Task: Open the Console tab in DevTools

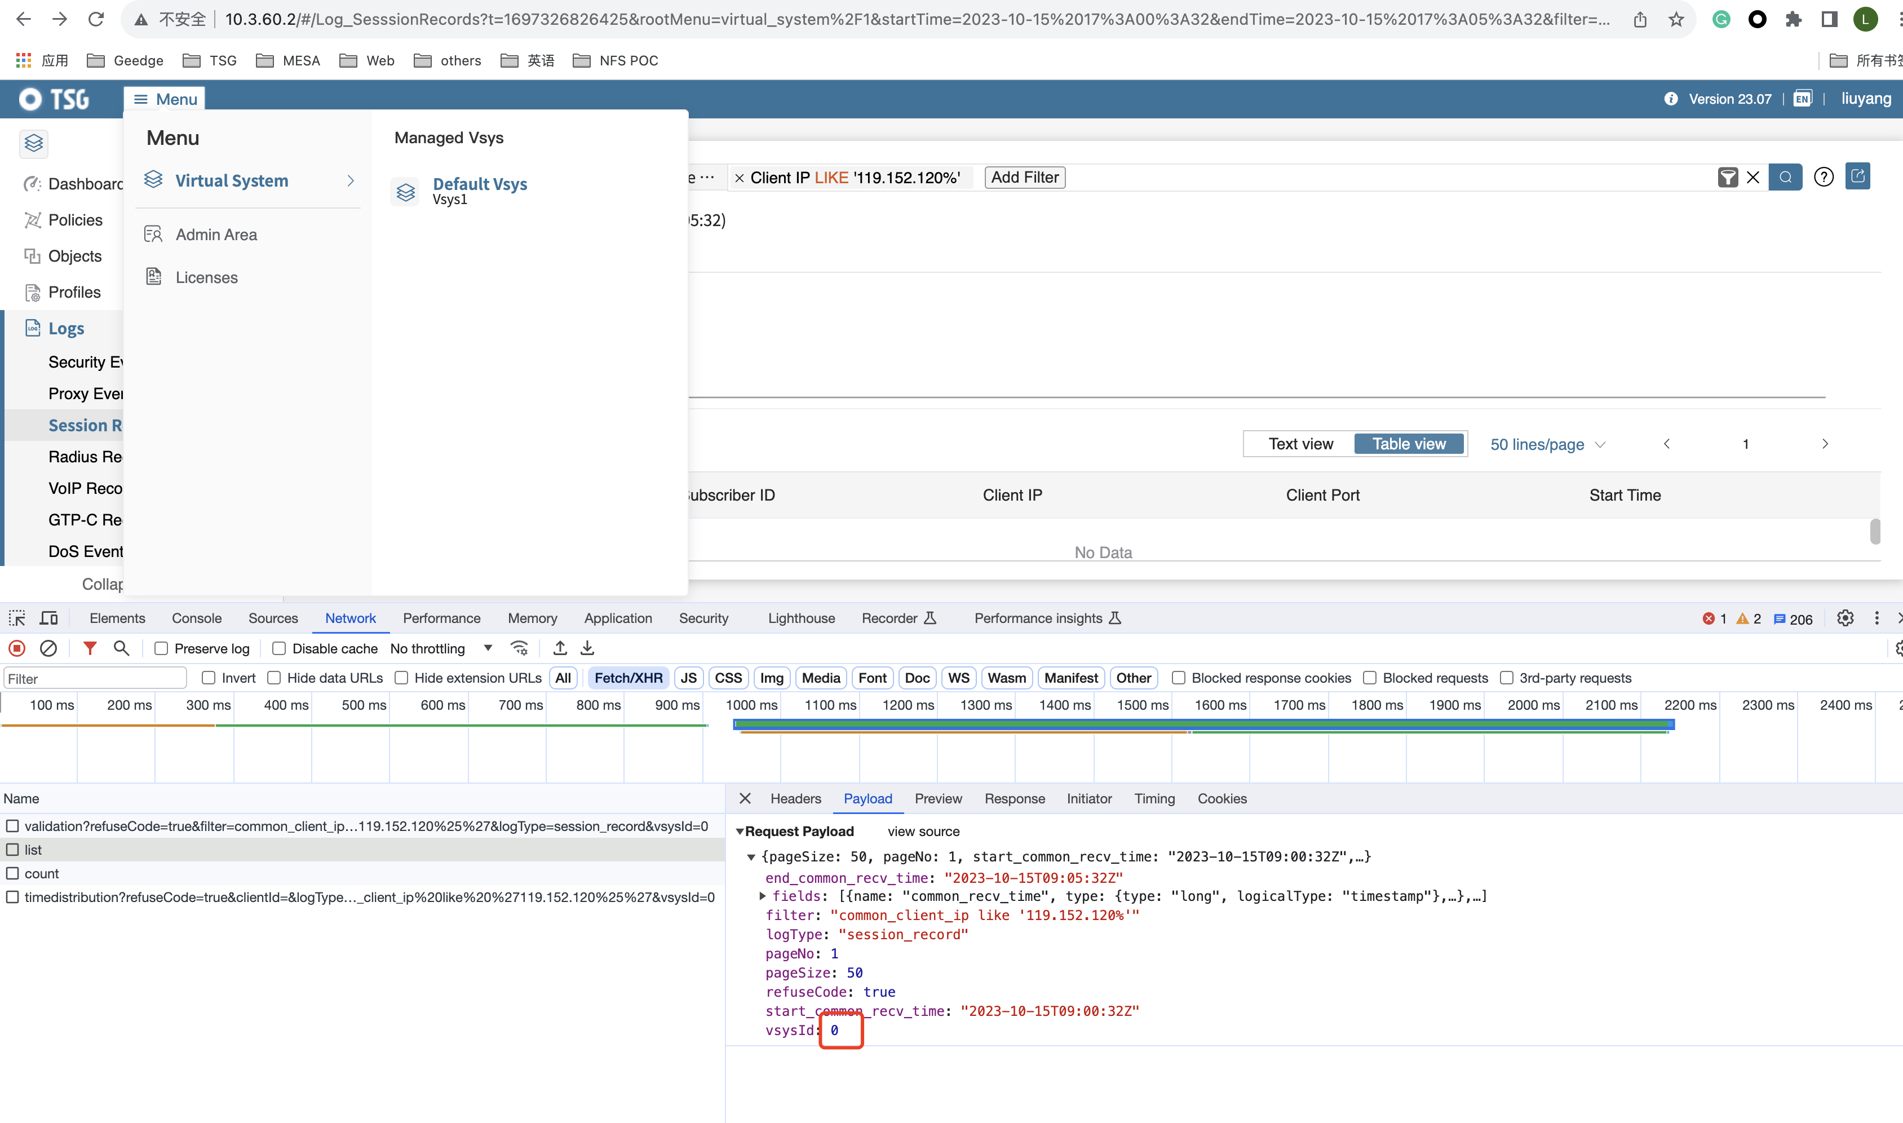Action: (197, 618)
